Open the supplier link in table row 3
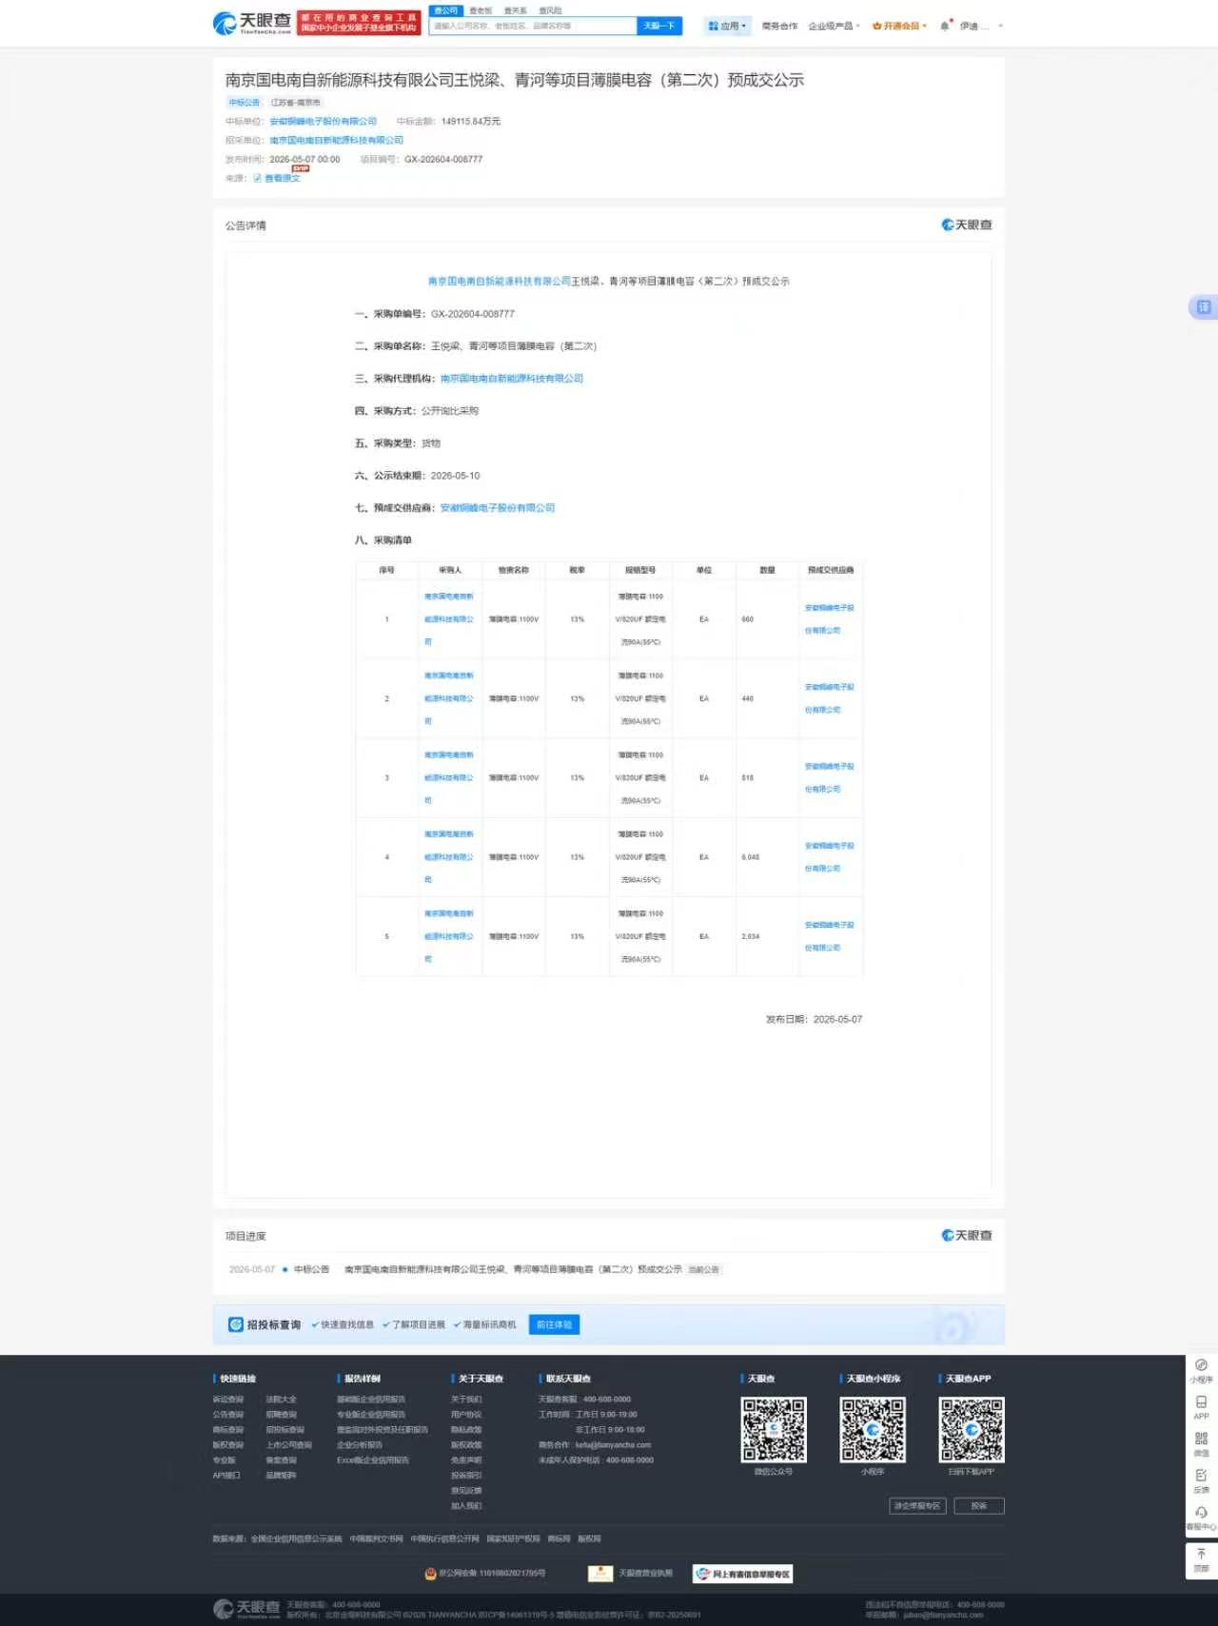 click(x=830, y=777)
